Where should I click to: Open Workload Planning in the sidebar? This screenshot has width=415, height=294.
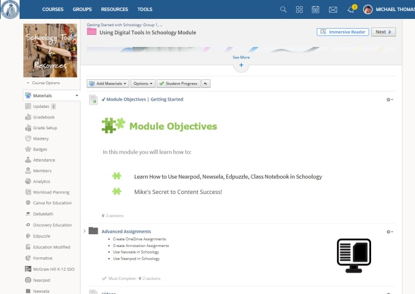click(51, 192)
